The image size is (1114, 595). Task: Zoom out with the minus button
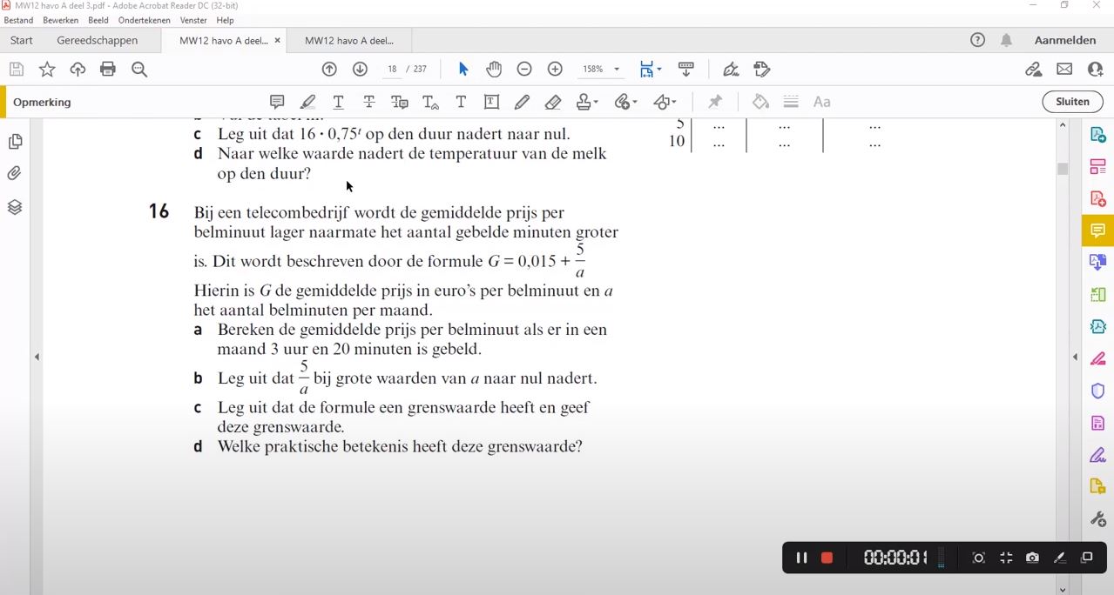coord(524,70)
